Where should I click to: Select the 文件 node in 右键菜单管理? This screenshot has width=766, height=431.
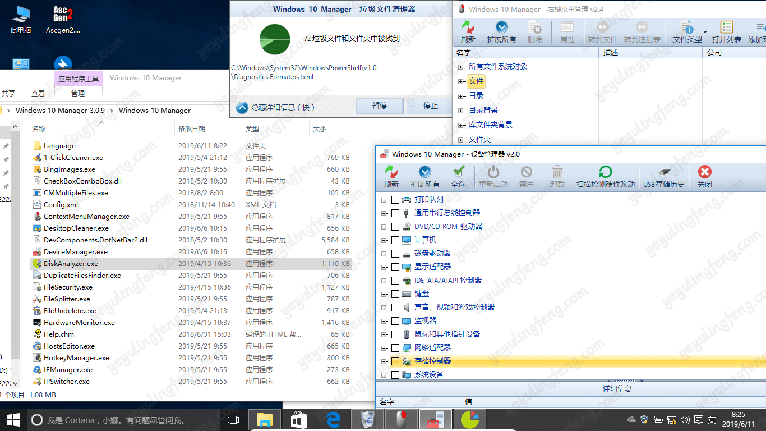[476, 81]
